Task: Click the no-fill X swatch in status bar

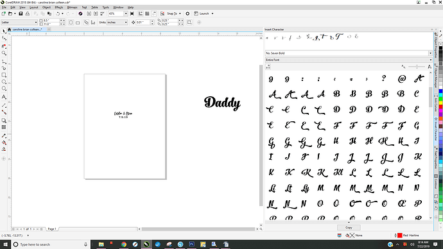Action: click(352, 235)
